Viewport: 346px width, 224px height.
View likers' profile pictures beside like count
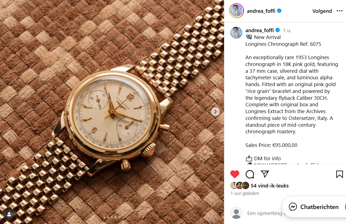240,186
